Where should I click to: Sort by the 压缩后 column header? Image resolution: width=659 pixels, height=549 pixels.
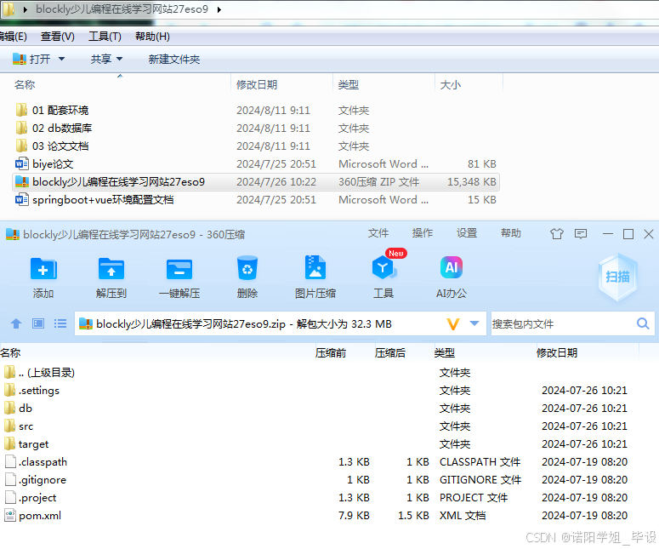[x=390, y=353]
